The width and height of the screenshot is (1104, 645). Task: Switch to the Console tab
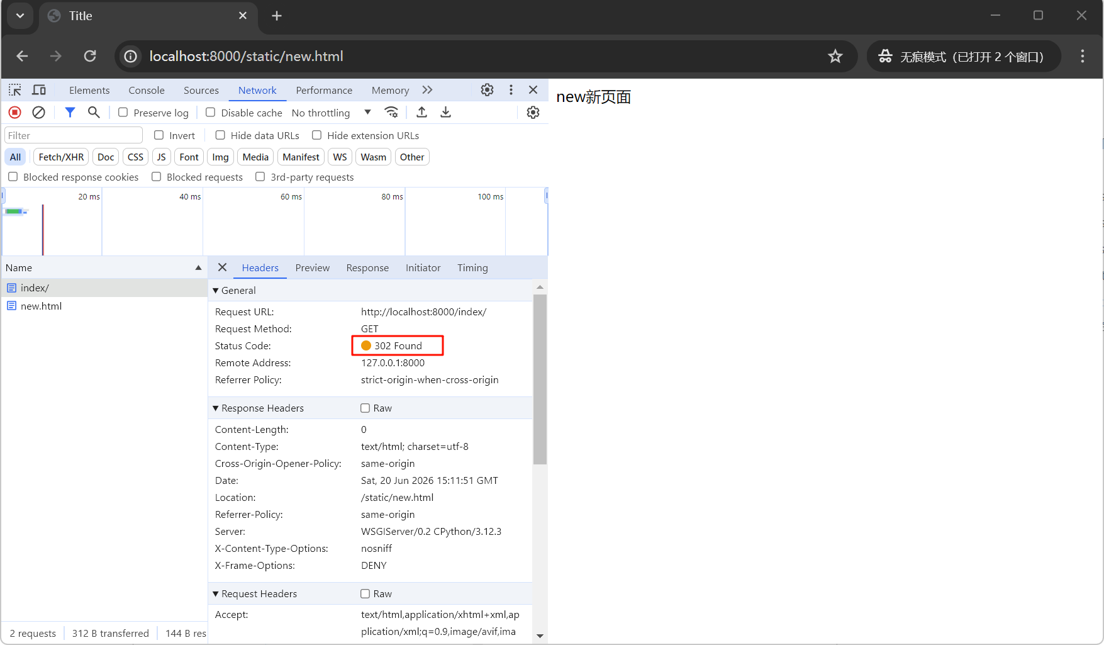(147, 90)
